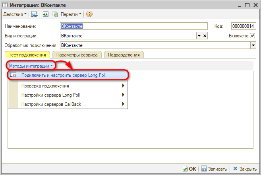
Task: Open the Проверка подключения submenu
Action: 68,86
